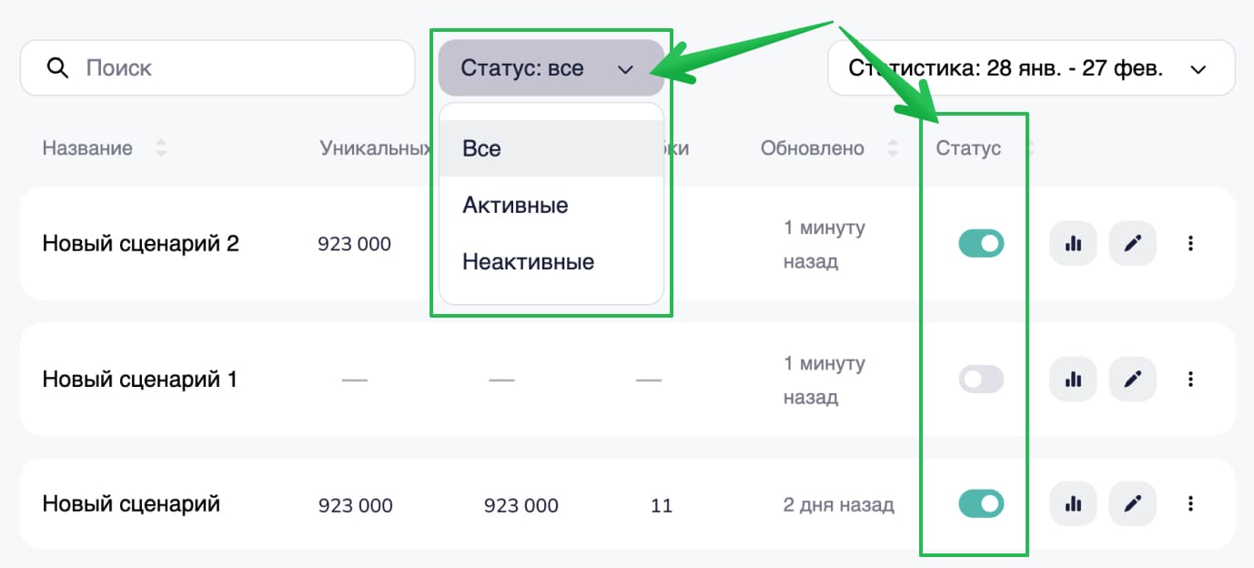Viewport: 1254px width, 568px height.
Task: Open statistics chart for Новый сценарий
Action: click(x=1074, y=503)
